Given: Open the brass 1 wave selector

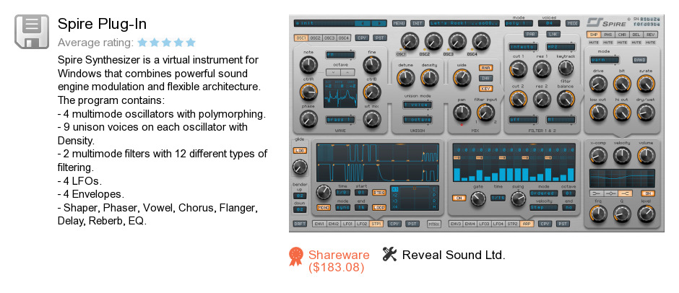Looking at the screenshot, I should [x=340, y=120].
